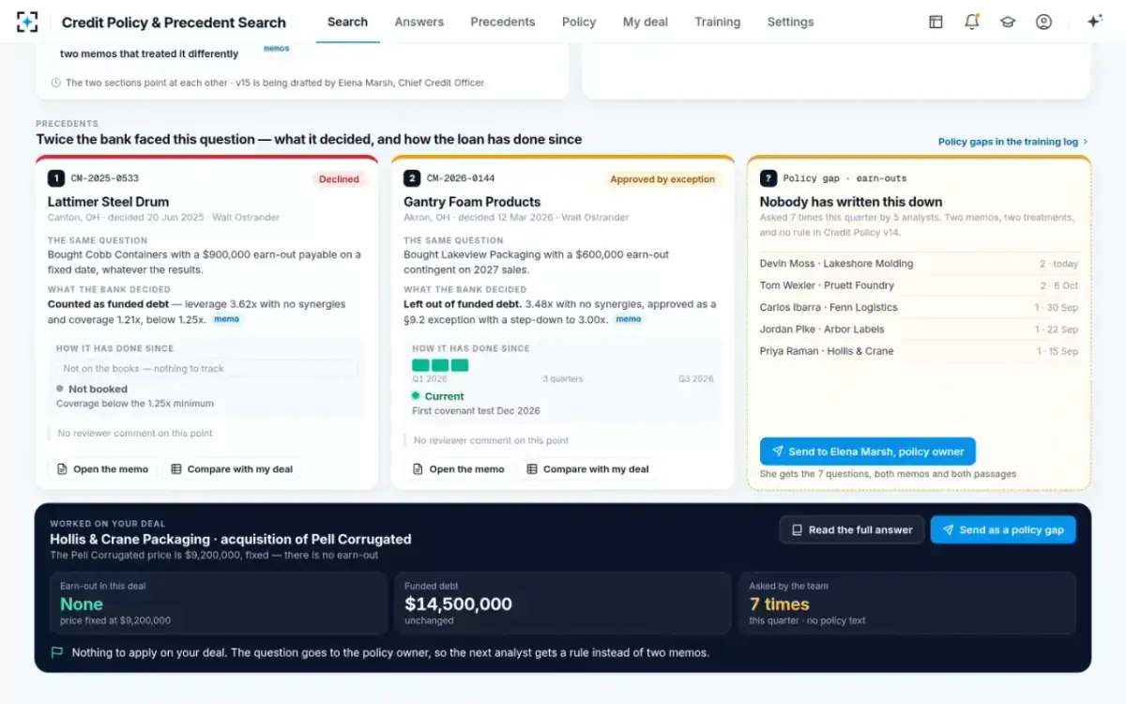This screenshot has width=1126, height=704.
Task: Click the number 2 badge on Gantry card
Action: (x=412, y=178)
